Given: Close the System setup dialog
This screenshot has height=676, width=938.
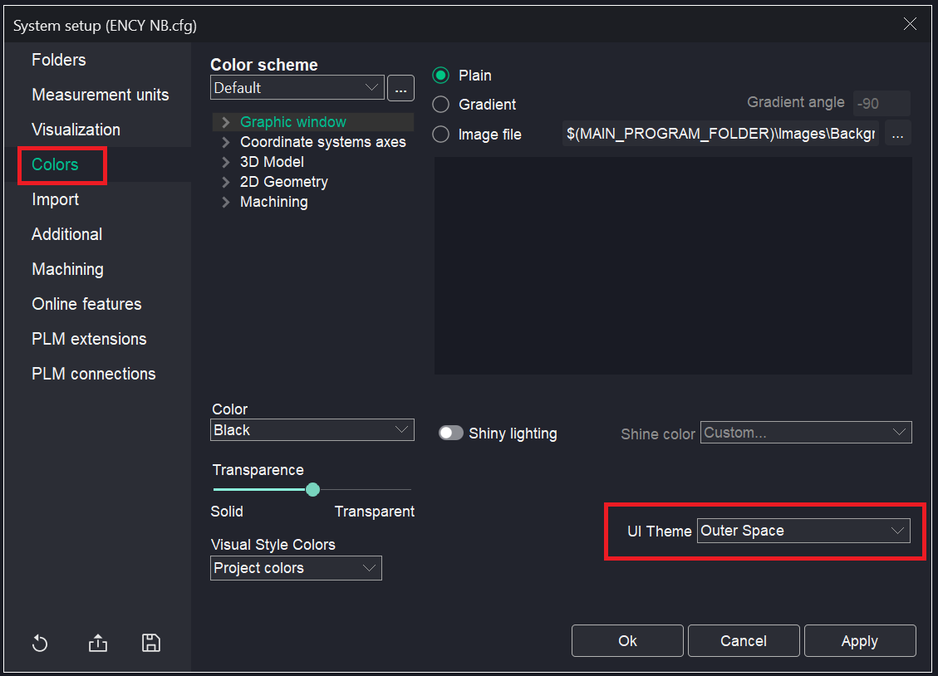Looking at the screenshot, I should pyautogui.click(x=910, y=24).
